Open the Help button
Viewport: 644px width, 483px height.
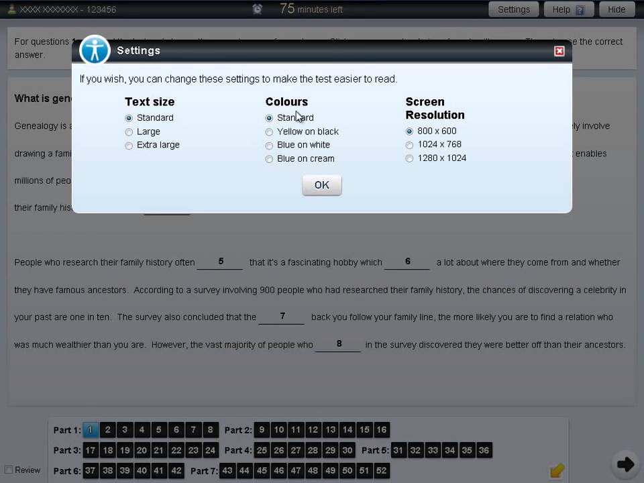point(569,9)
